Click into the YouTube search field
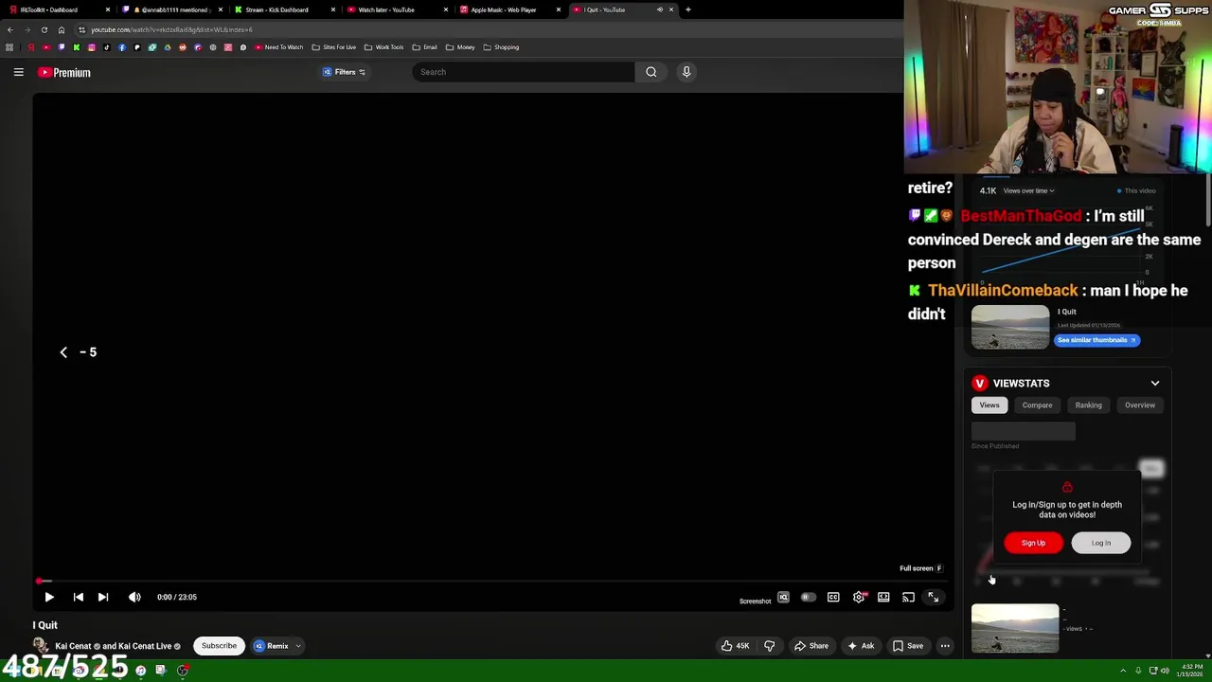 [x=524, y=72]
